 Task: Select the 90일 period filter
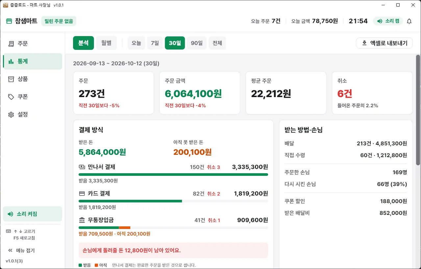click(x=197, y=43)
